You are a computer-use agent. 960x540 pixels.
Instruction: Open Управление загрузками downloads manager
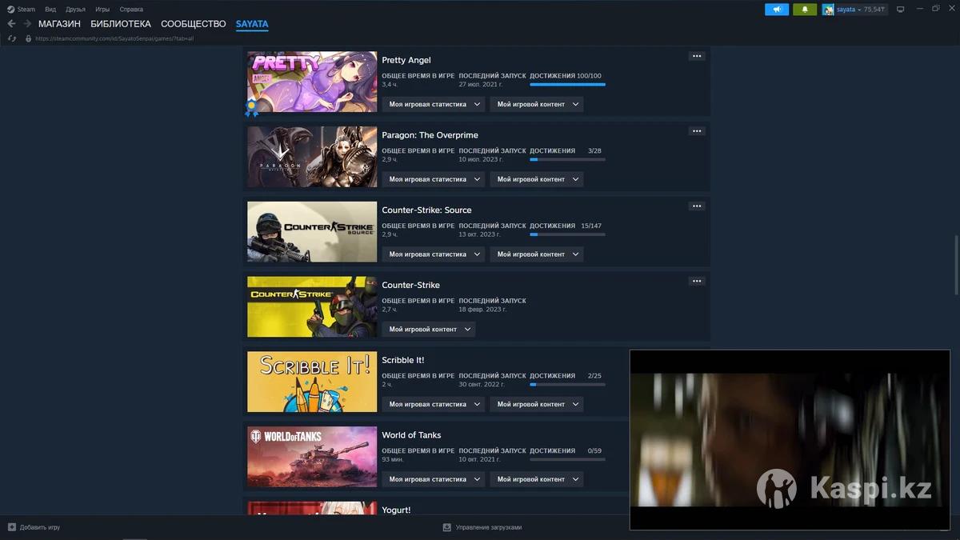pyautogui.click(x=482, y=527)
